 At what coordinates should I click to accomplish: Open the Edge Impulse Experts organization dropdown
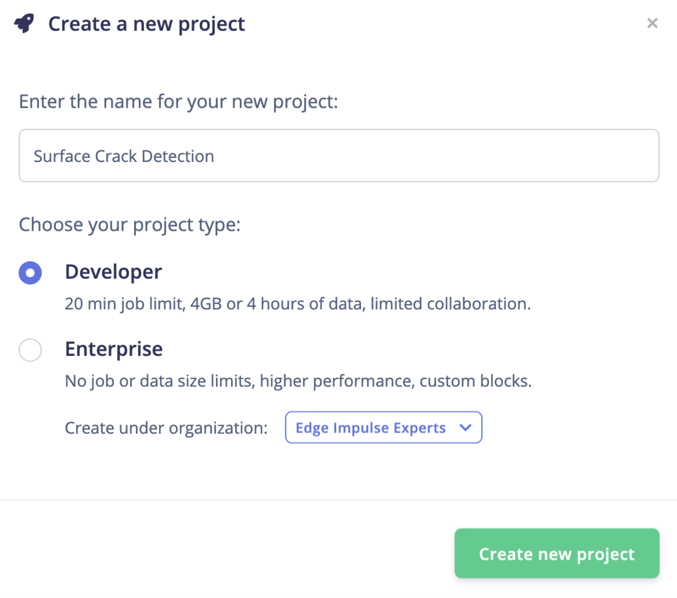coord(383,428)
